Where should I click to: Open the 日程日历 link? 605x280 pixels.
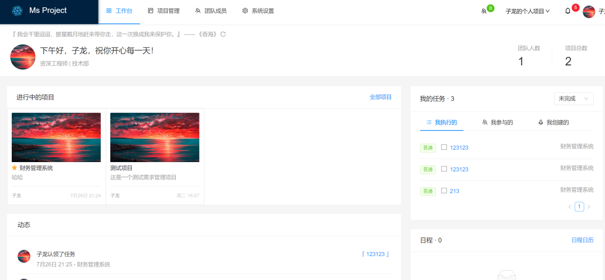(582, 240)
